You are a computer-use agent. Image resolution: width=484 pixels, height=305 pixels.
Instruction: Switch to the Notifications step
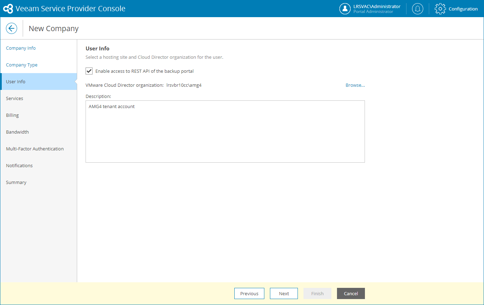tap(19, 165)
